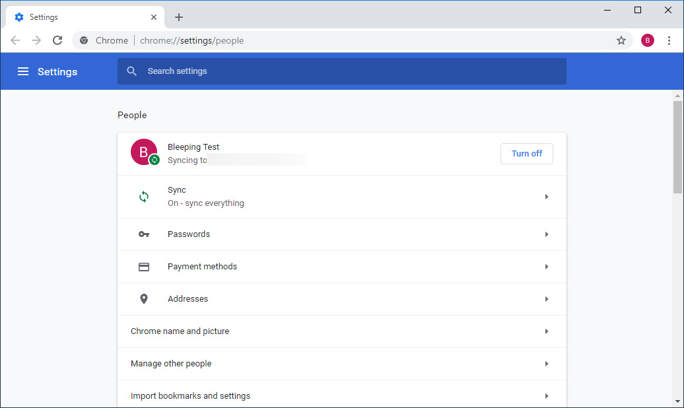The width and height of the screenshot is (684, 408).
Task: Click the Addresses location pin icon
Action: click(144, 299)
